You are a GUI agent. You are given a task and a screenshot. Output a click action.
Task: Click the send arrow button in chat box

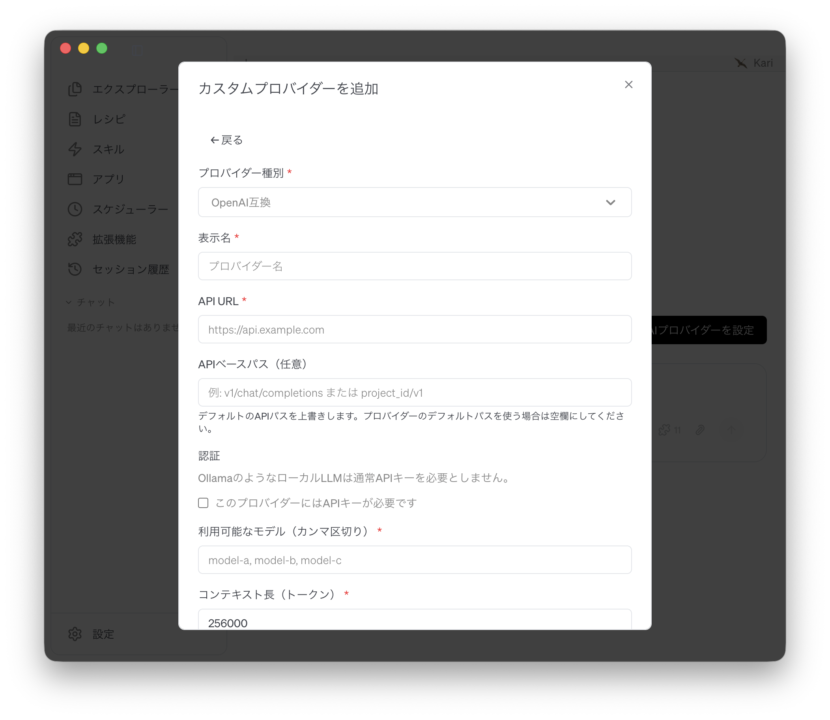pyautogui.click(x=731, y=430)
